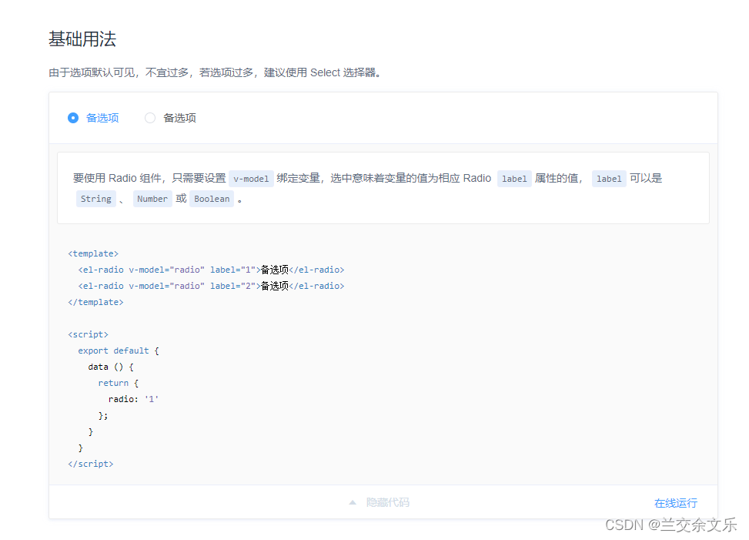Click the String inline code tag
Screen dimensions: 749x540
click(96, 199)
